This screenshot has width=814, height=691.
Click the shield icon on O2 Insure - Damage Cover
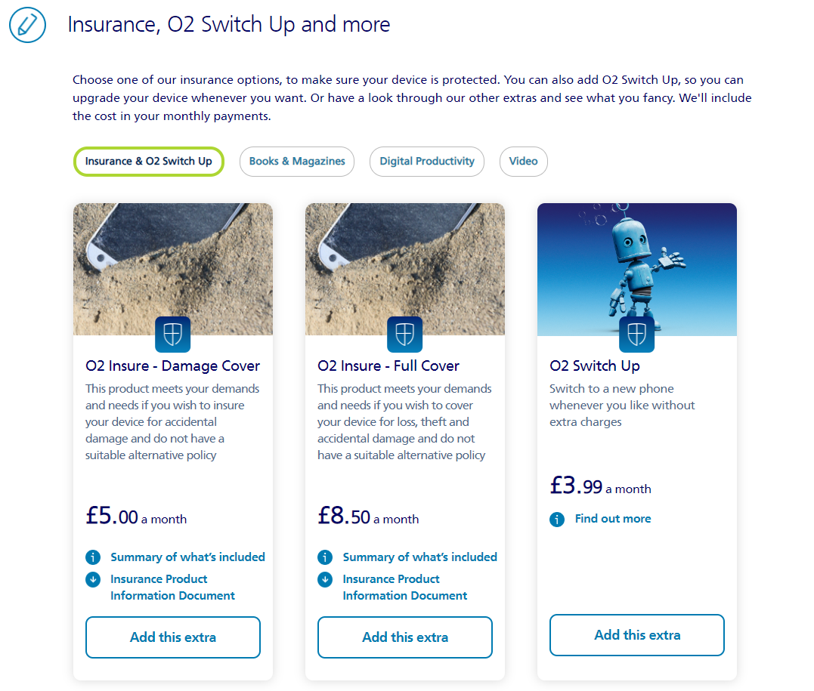pyautogui.click(x=172, y=335)
